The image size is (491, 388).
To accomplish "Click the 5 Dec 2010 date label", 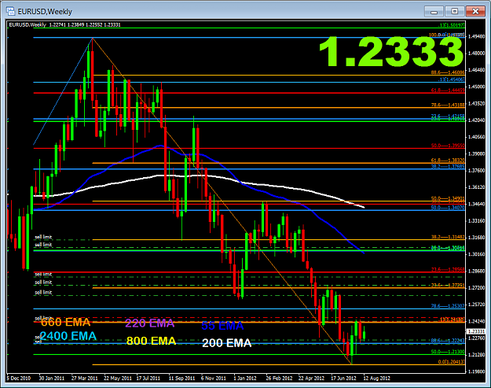I will [x=19, y=379].
